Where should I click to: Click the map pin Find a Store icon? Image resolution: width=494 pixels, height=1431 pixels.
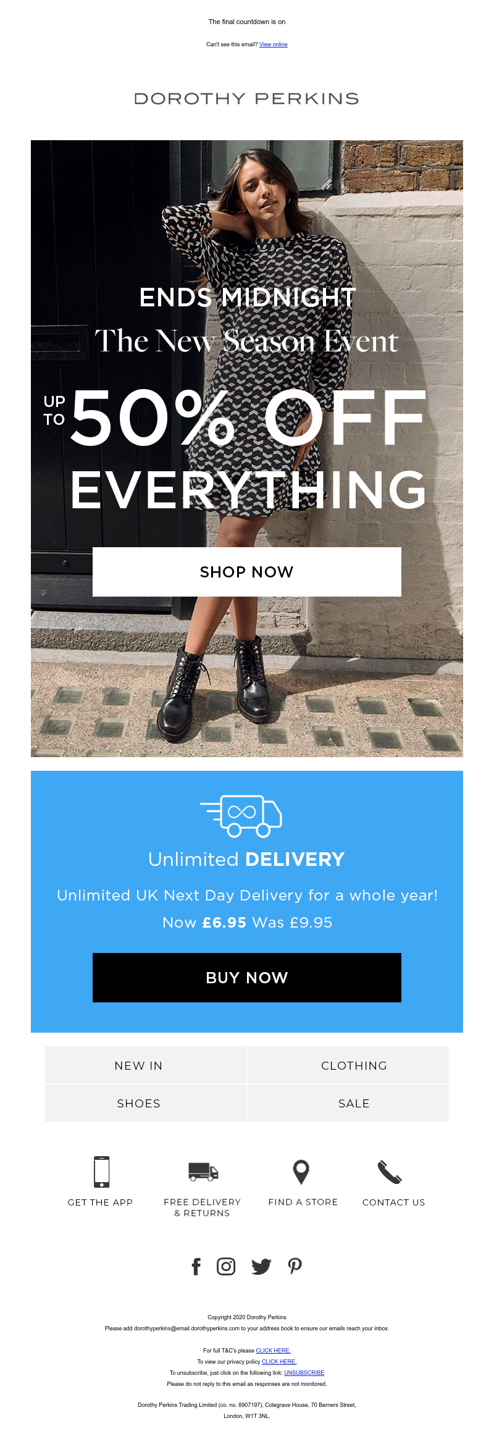tap(301, 1172)
